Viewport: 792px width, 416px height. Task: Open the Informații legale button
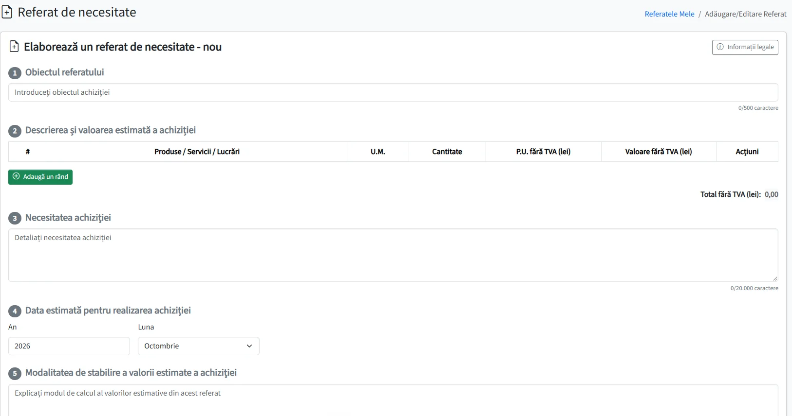coord(745,47)
